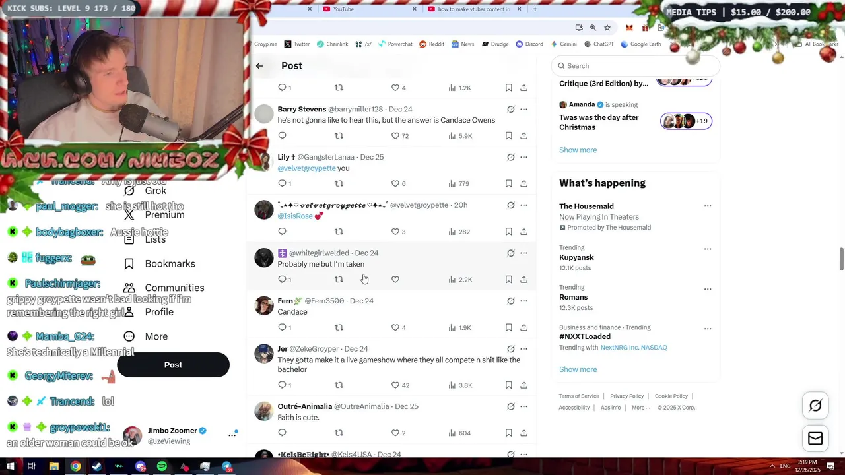The width and height of the screenshot is (845, 475).
Task: Open Messages envelope button
Action: [815, 439]
